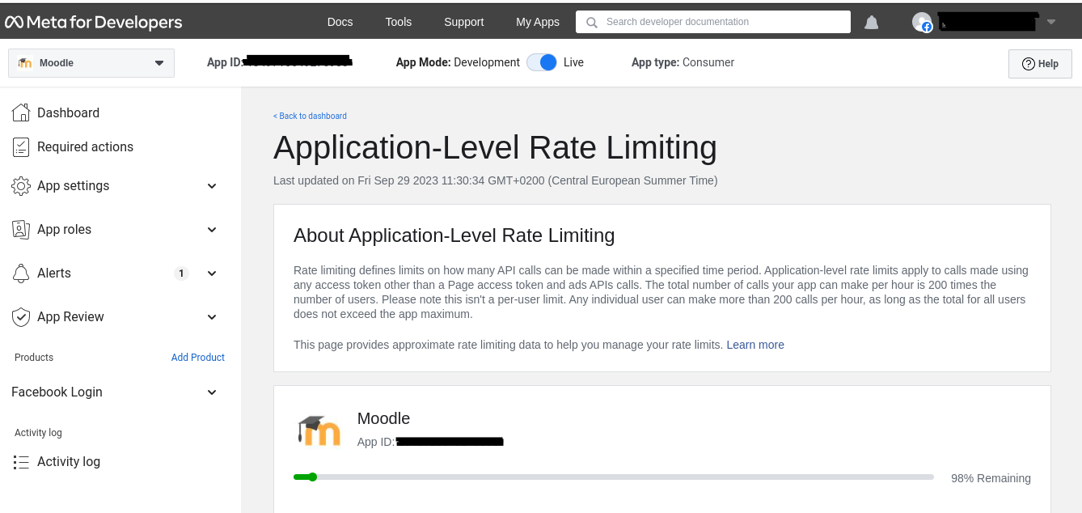Image resolution: width=1082 pixels, height=513 pixels.
Task: Click the Back to dashboard link
Action: (310, 116)
